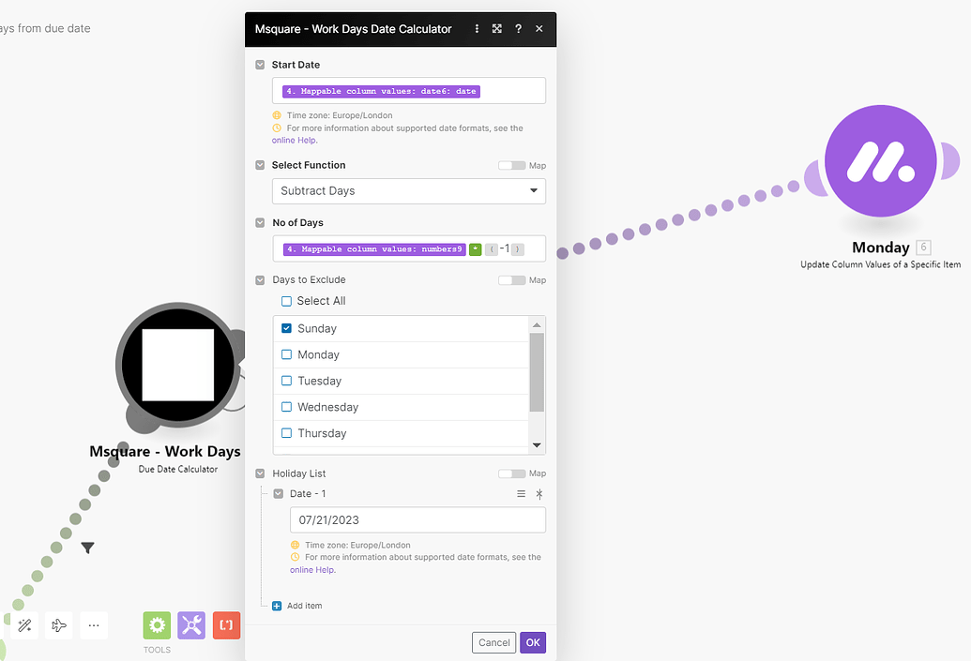
Task: Open the more options ellipsis button
Action: pyautogui.click(x=94, y=625)
